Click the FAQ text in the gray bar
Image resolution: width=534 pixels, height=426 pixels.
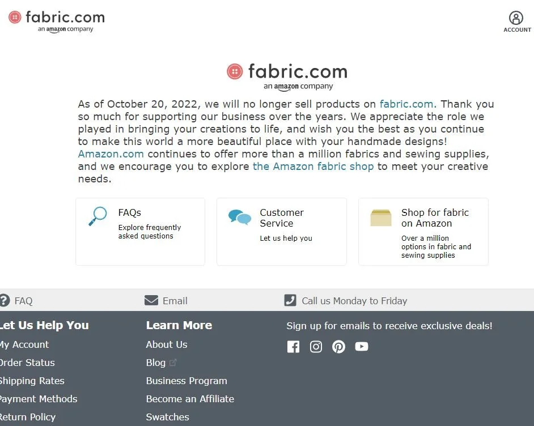(x=23, y=301)
